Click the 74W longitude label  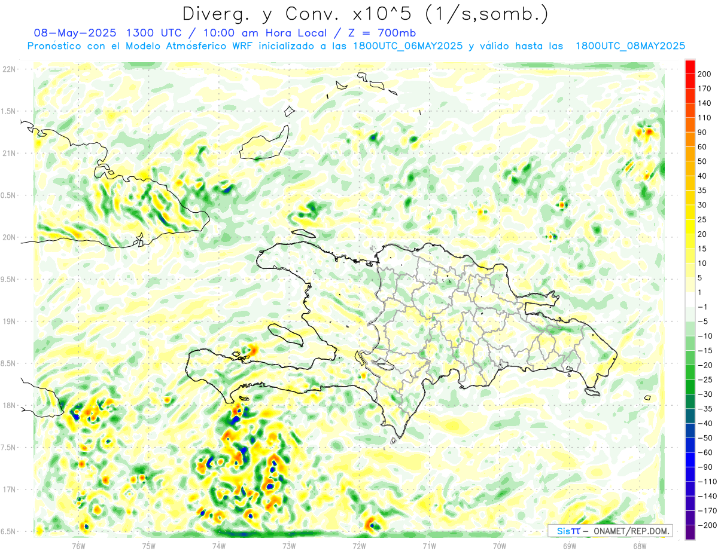coord(219,546)
